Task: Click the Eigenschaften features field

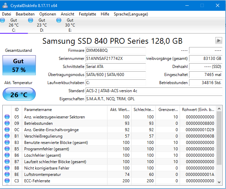Action: click(x=154, y=99)
